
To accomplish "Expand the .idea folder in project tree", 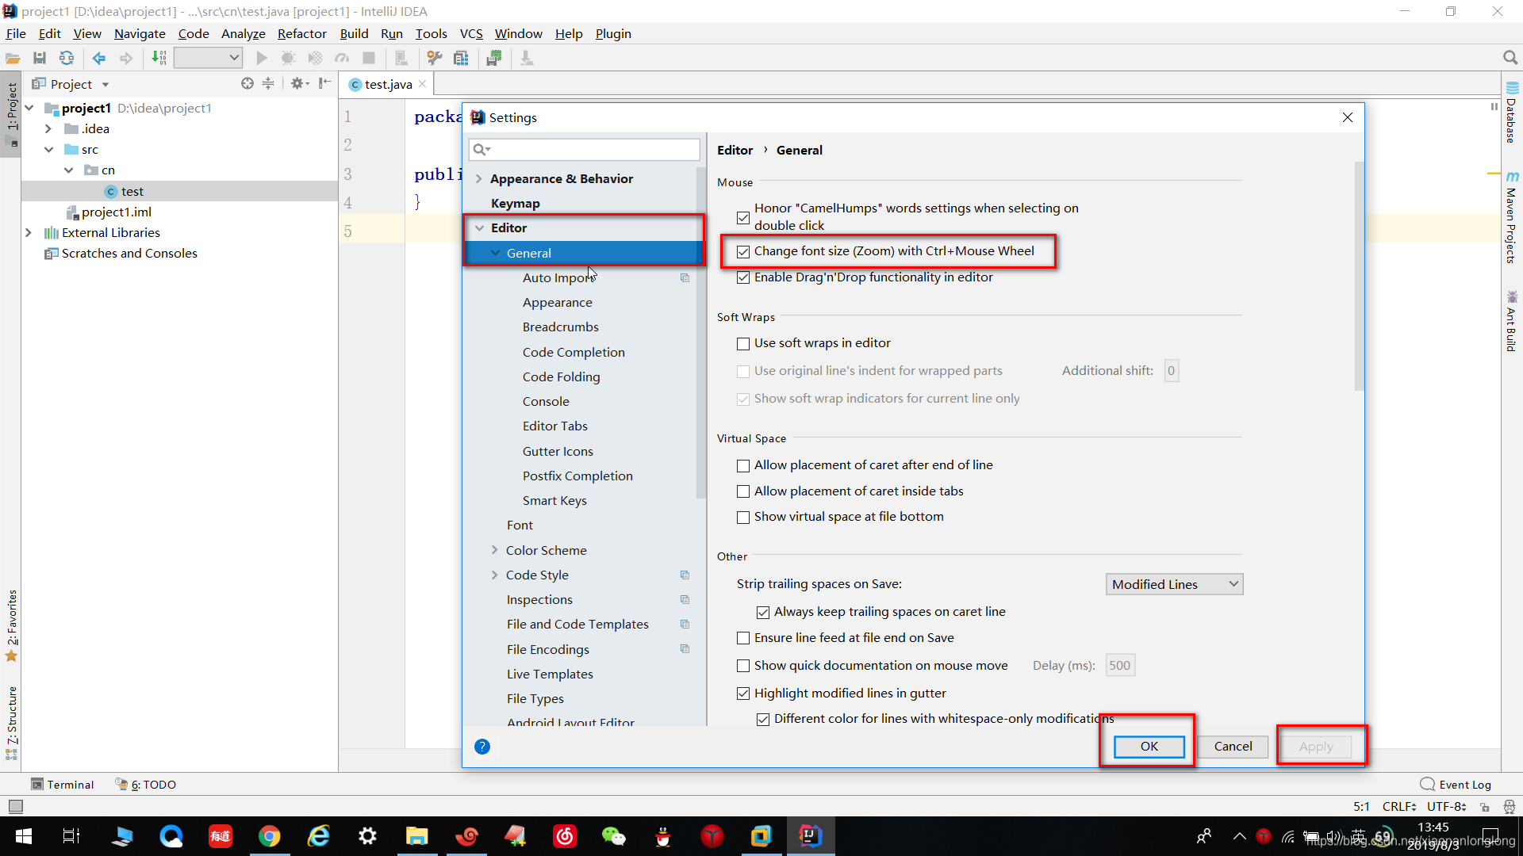I will [x=48, y=128].
